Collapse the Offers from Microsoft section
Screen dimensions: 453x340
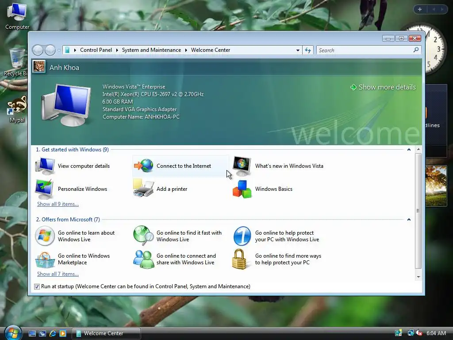[409, 220]
